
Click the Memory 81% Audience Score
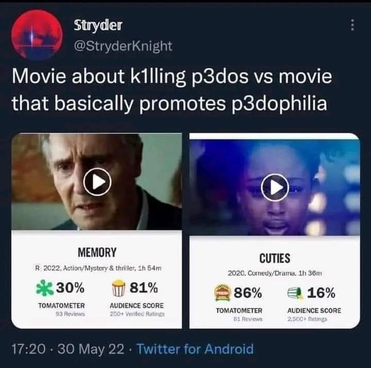click(x=144, y=288)
